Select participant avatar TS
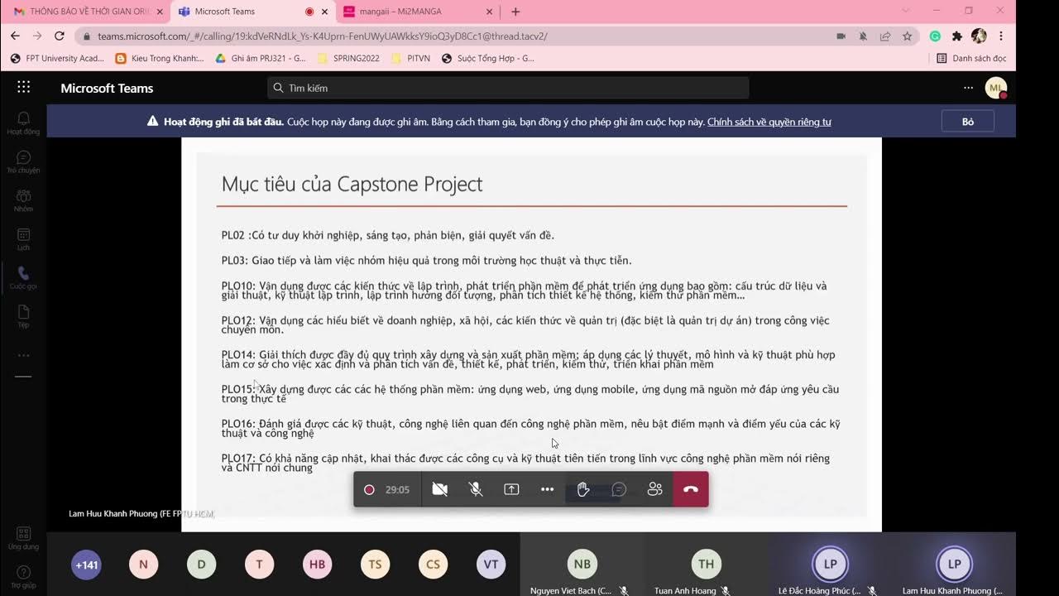This screenshot has width=1059, height=596. [x=375, y=565]
